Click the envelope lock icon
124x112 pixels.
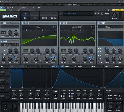(50, 71)
